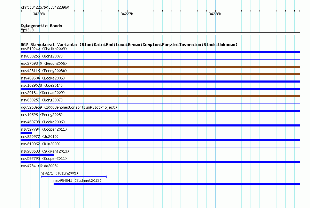Click the nsv519240 (Shaikh2009) variant label
Screen dimensions: 310x208
44,49
